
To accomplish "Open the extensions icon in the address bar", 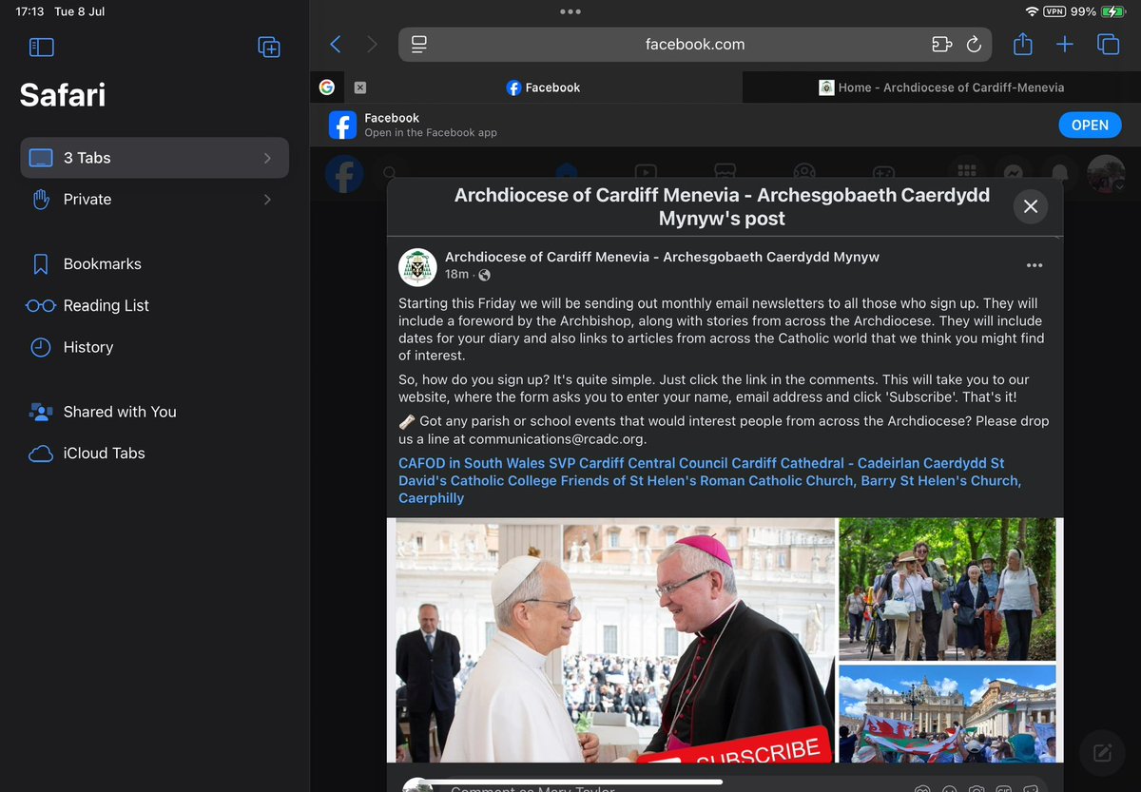I will pyautogui.click(x=941, y=45).
